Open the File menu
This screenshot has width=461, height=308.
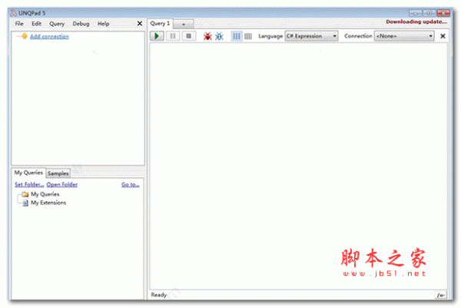19,24
